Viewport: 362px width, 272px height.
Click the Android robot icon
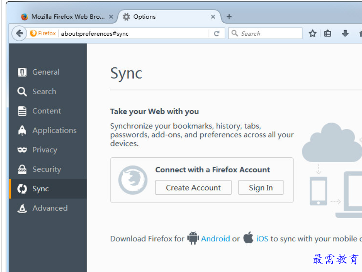193,238
